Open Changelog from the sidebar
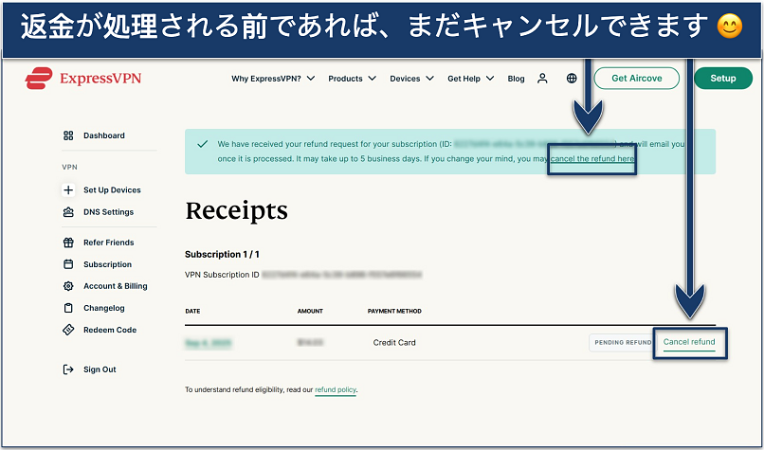 [103, 308]
